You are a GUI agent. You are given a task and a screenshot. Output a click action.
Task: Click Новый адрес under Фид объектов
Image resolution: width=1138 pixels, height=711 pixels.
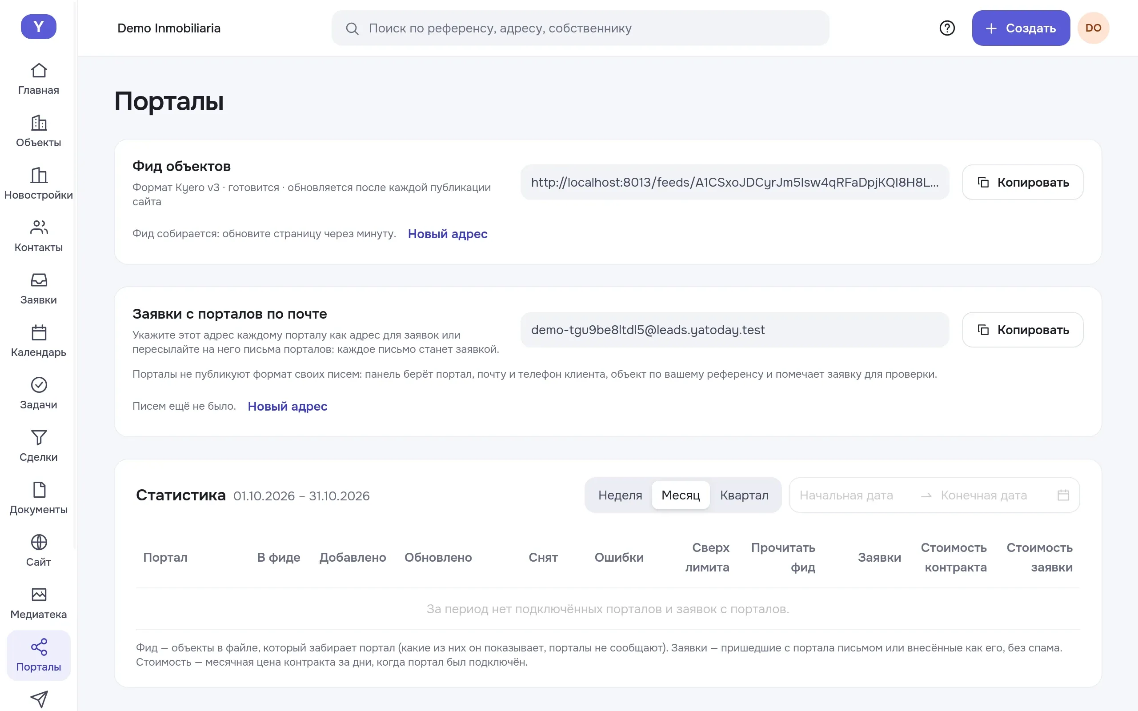point(447,234)
